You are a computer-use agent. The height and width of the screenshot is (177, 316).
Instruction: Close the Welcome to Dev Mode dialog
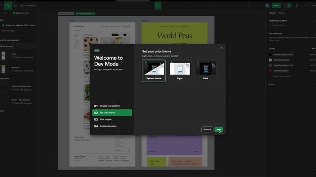point(221,48)
